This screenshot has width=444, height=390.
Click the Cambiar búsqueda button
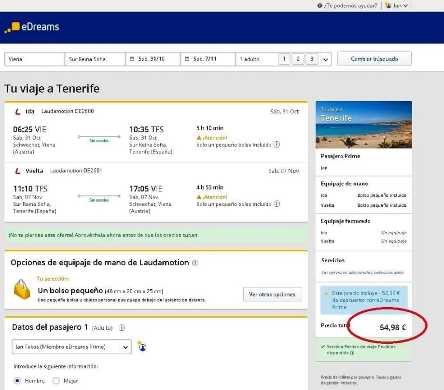click(374, 59)
